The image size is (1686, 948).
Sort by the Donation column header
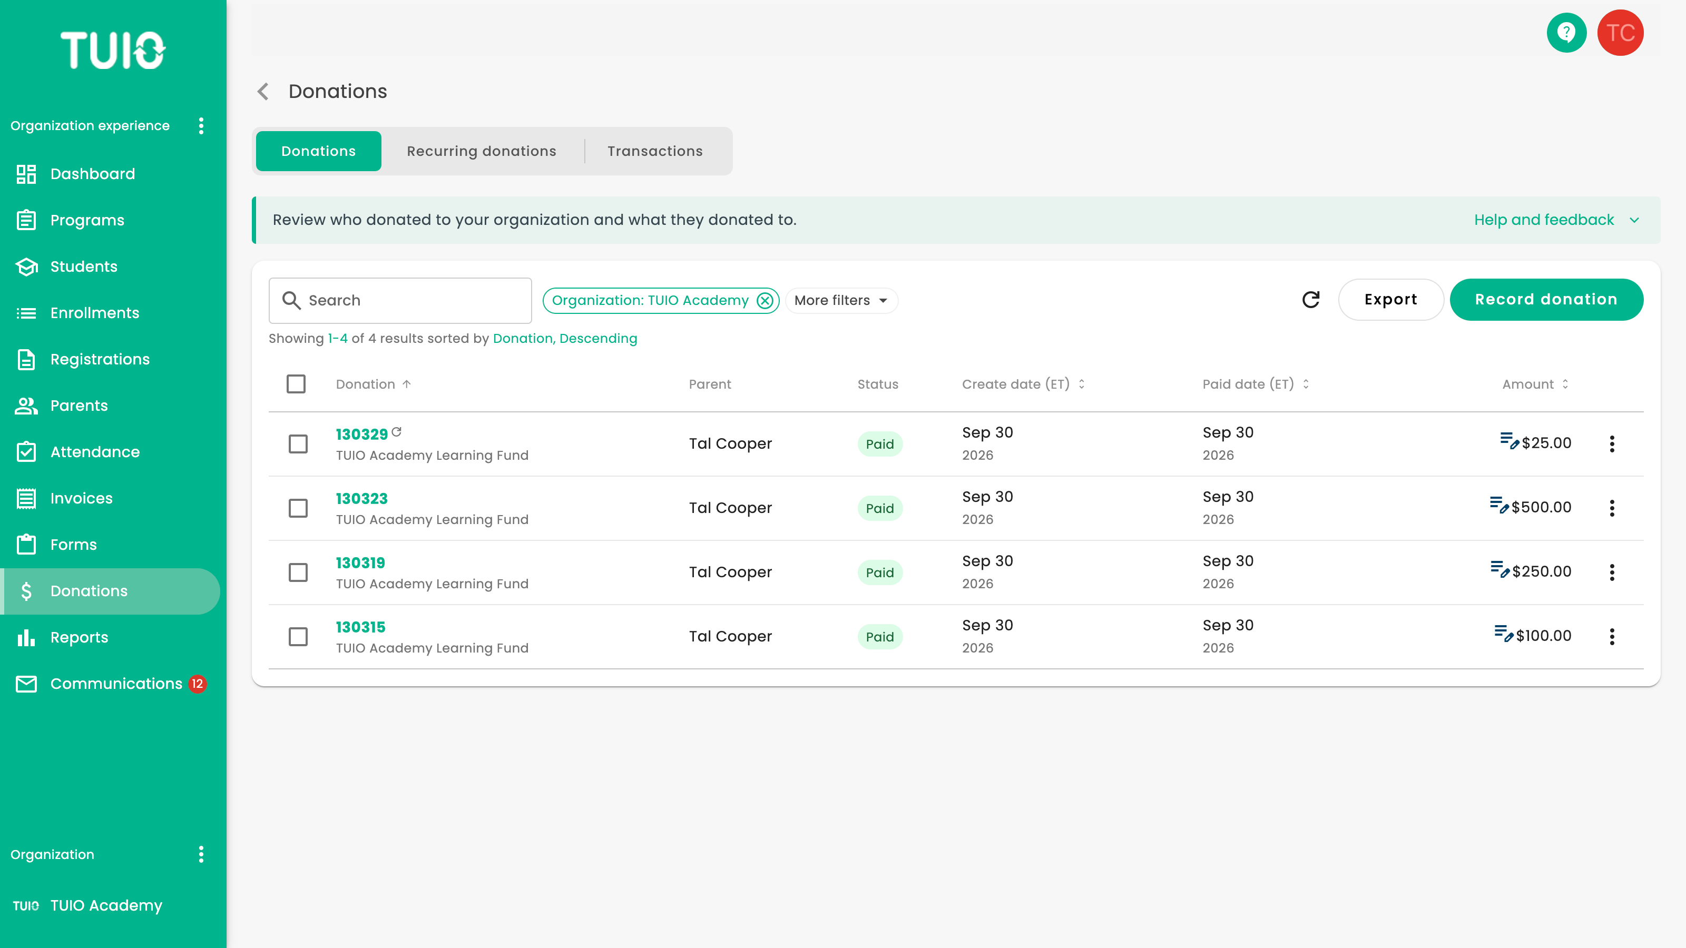click(x=373, y=384)
